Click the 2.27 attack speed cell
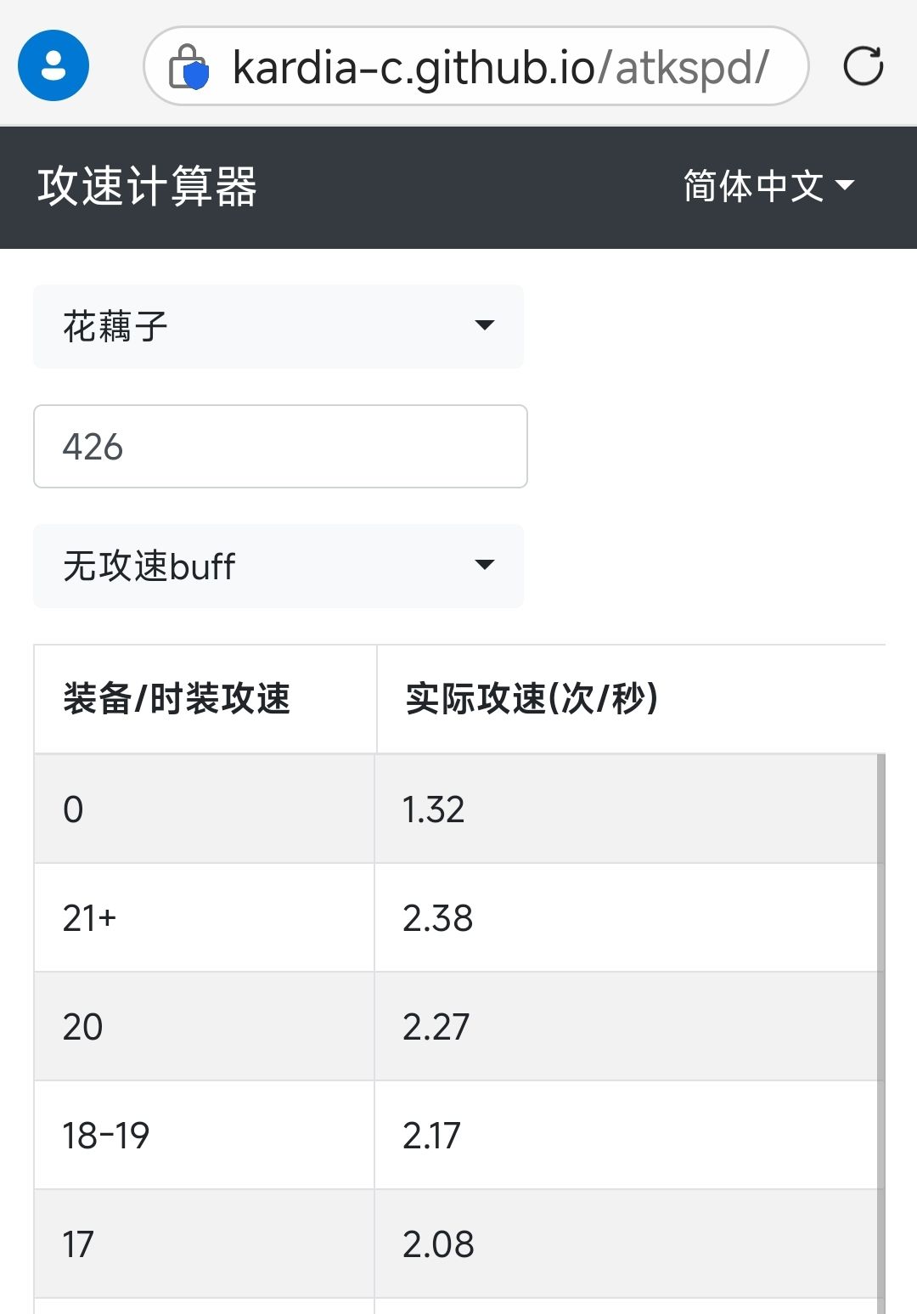Screen dimensions: 917x1314 436,1027
